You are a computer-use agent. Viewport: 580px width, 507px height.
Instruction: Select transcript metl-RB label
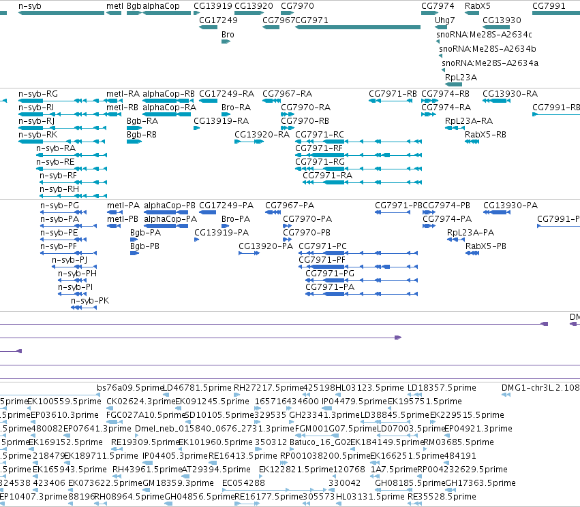tap(122, 108)
